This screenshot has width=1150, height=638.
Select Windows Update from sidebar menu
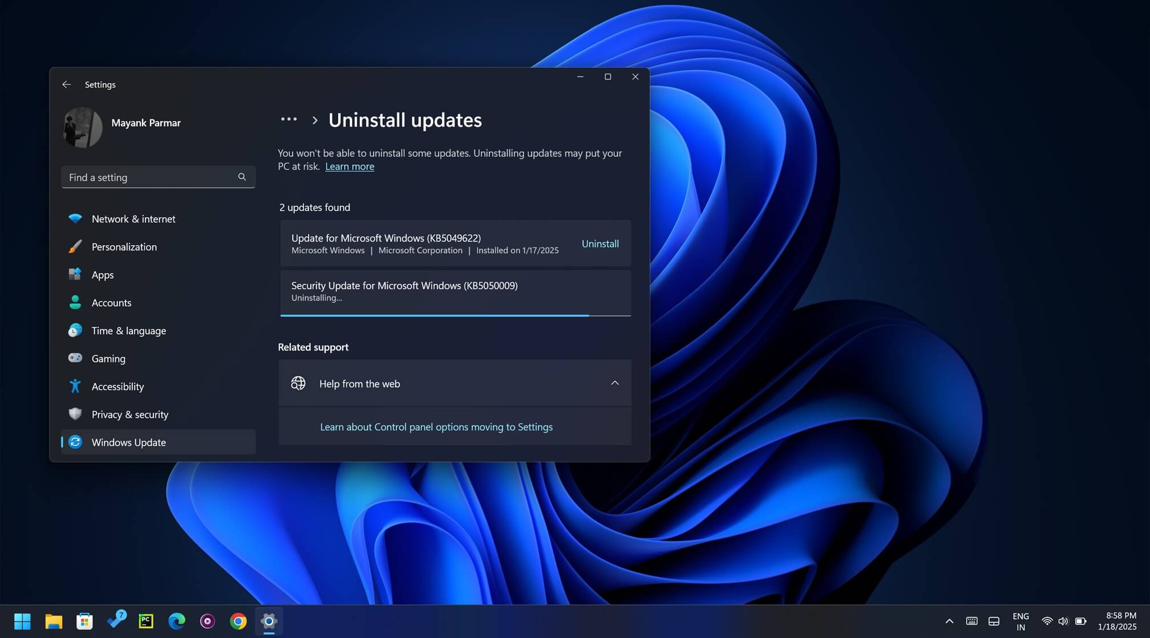pyautogui.click(x=128, y=441)
